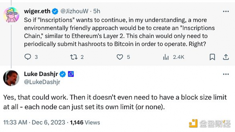Viewport: 235px width, 132px height.
Task: Click the blue affiliate badge beside Luke Dashjr
Action: [71, 74]
